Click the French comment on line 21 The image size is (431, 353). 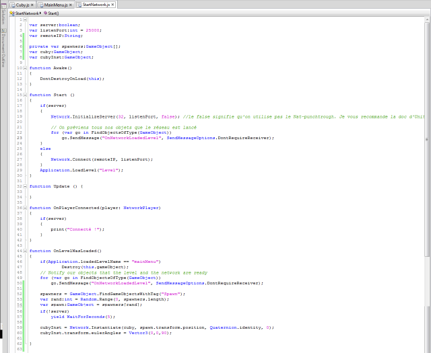pyautogui.click(x=124, y=127)
